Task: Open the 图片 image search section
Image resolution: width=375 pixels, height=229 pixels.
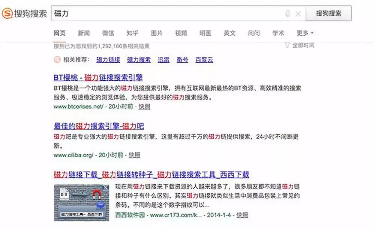Action: click(156, 33)
